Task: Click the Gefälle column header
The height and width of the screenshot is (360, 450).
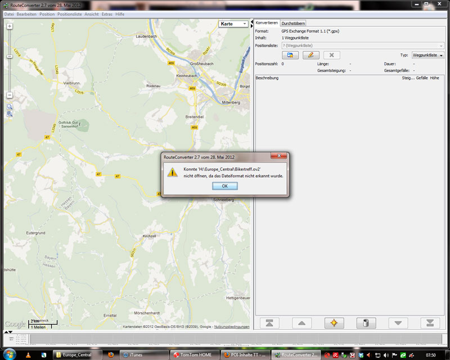Action: click(x=422, y=78)
